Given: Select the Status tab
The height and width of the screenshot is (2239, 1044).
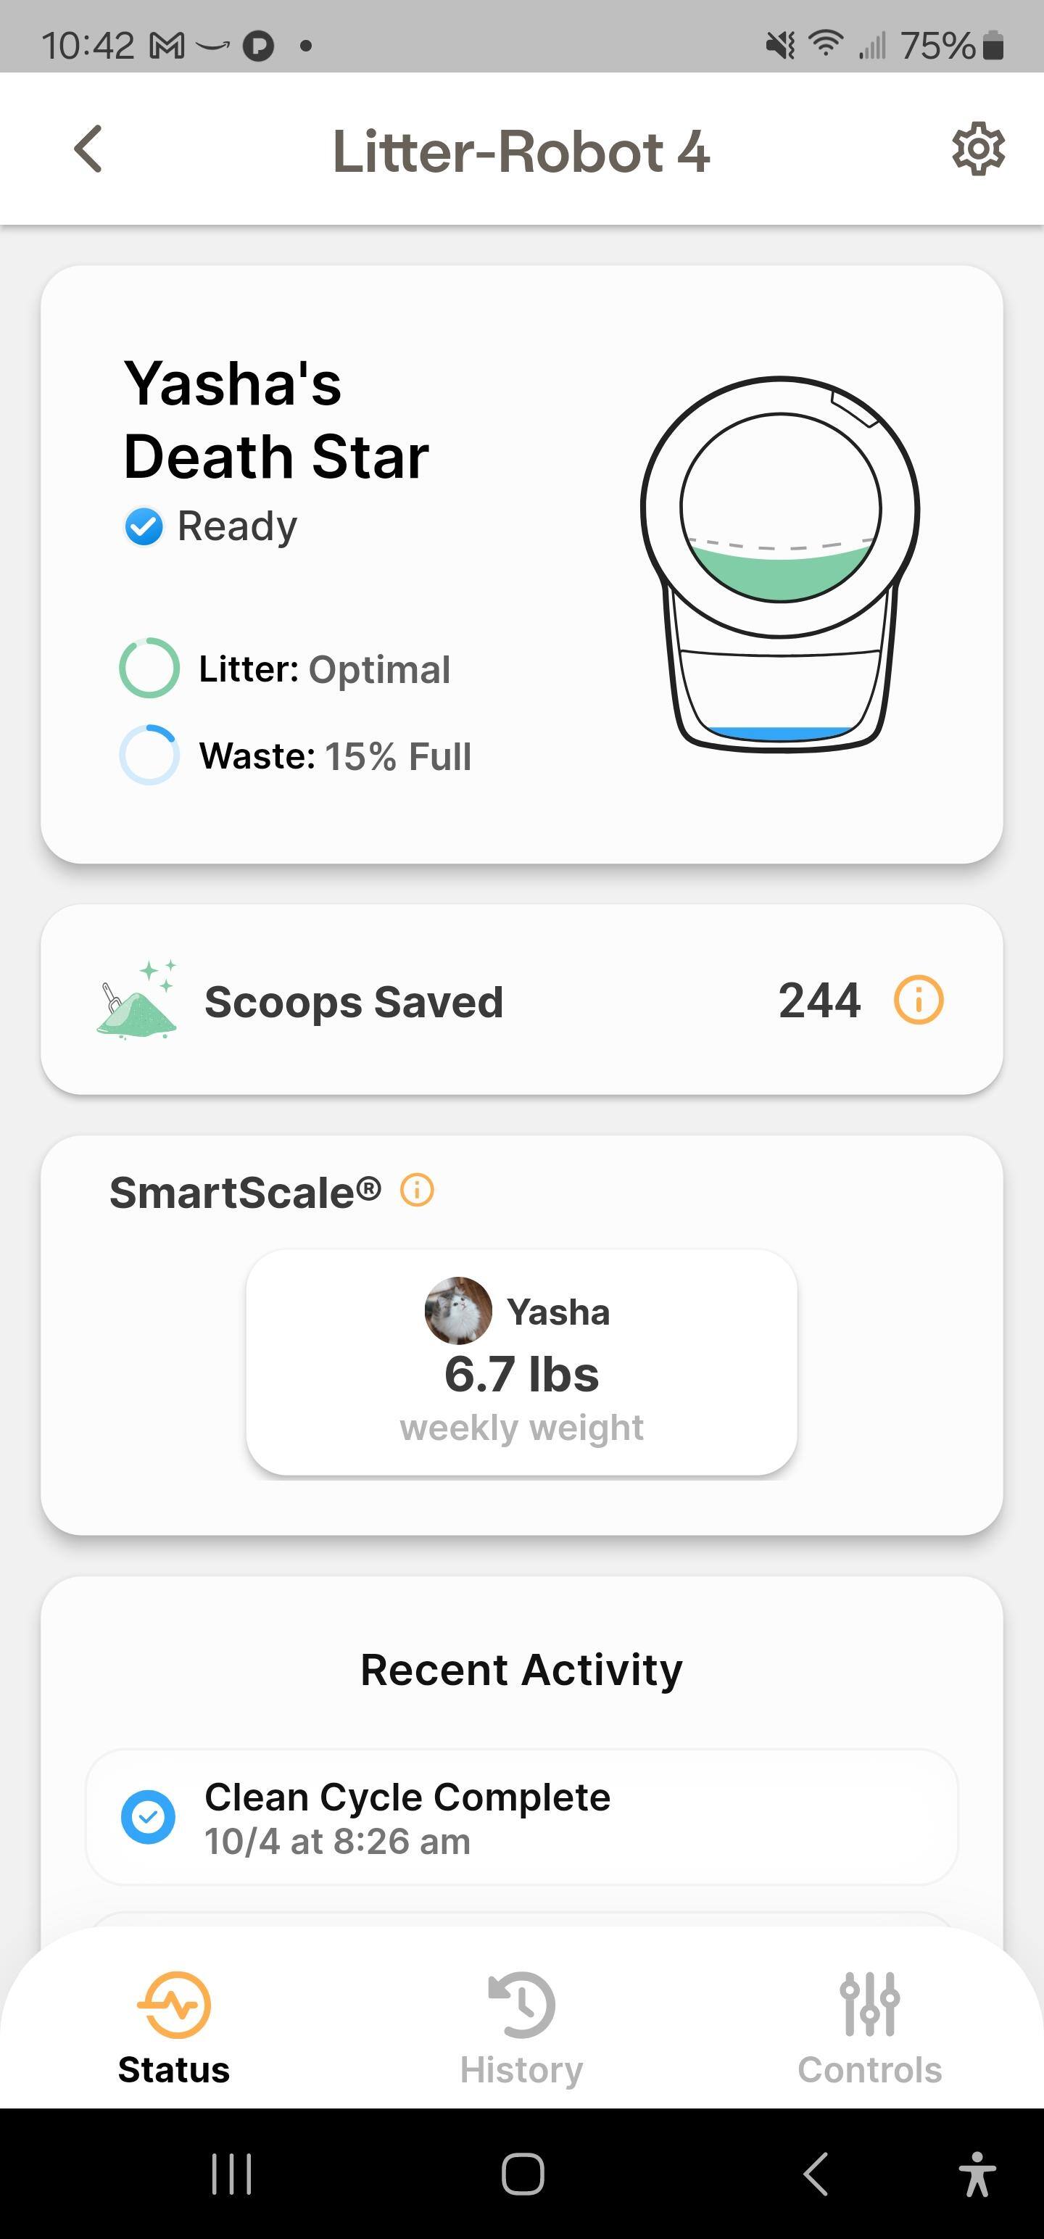Looking at the screenshot, I should pyautogui.click(x=174, y=2026).
